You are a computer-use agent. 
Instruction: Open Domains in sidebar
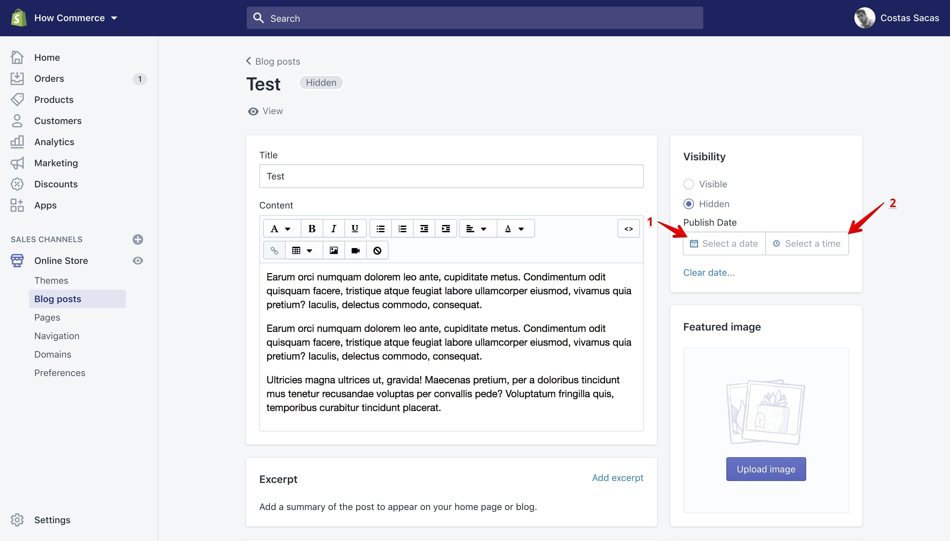pyautogui.click(x=53, y=354)
